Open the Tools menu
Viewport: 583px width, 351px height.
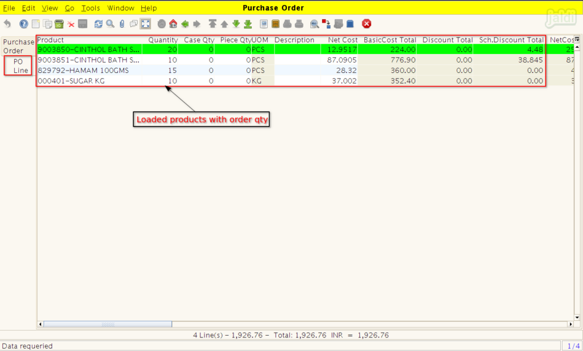(x=91, y=8)
